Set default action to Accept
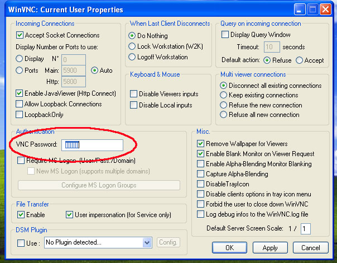This screenshot has height=263, width=337. click(299, 60)
